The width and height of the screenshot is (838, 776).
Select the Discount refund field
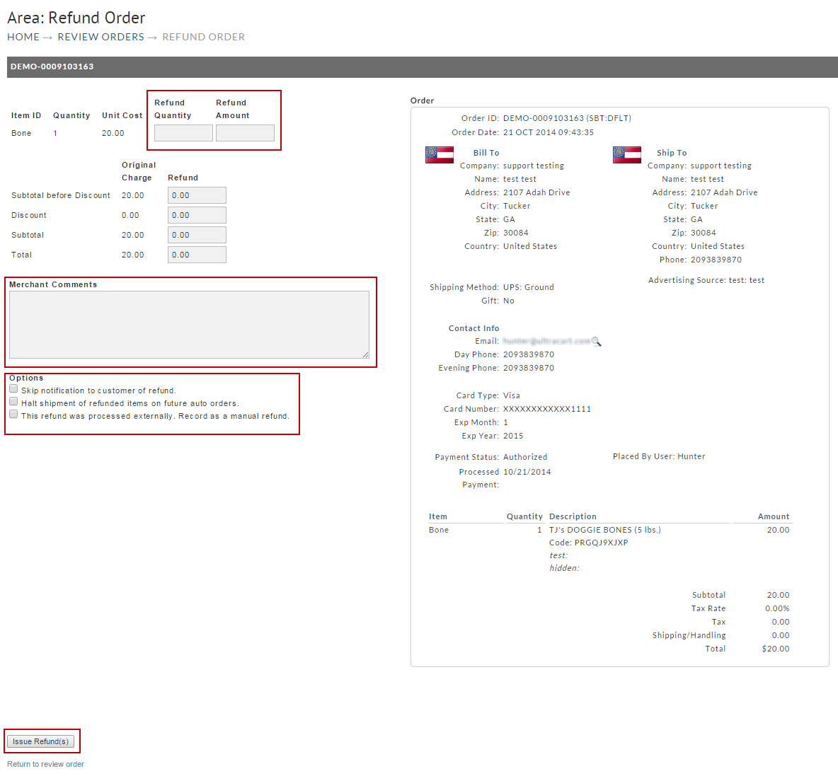tap(197, 215)
